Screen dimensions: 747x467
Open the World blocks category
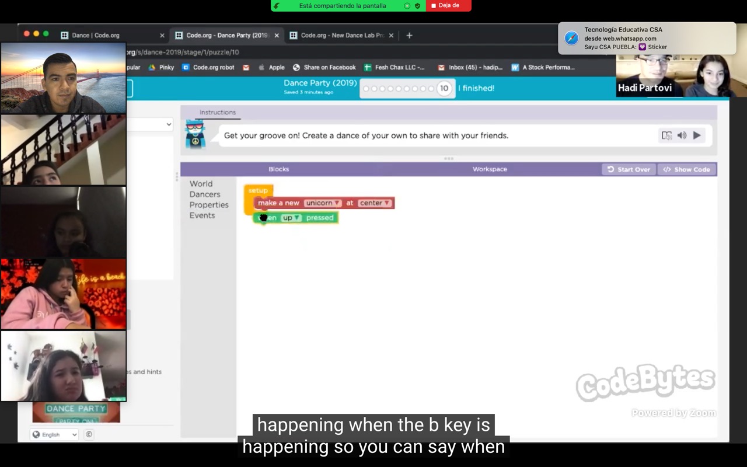pyautogui.click(x=201, y=184)
